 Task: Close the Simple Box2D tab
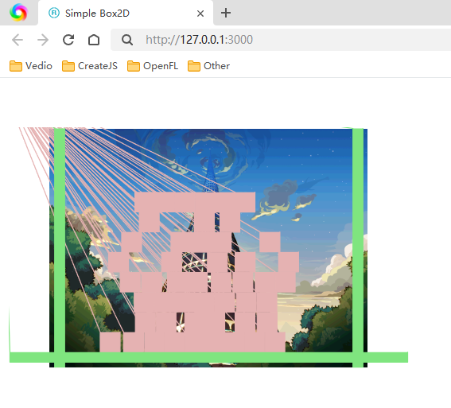click(x=200, y=14)
